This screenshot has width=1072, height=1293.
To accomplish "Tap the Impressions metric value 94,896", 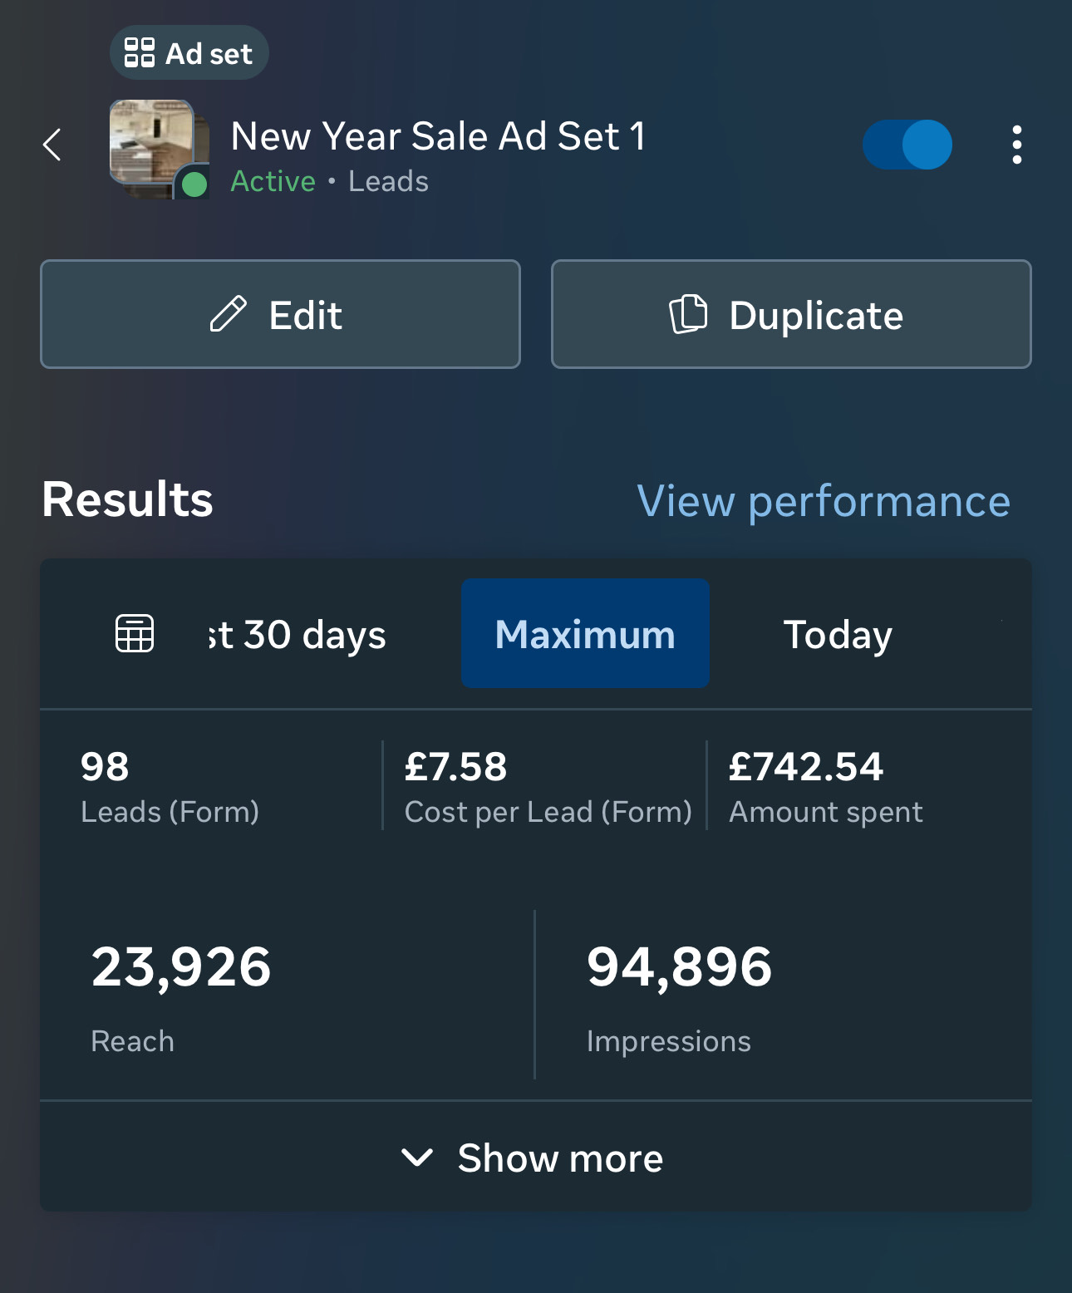I will (x=680, y=967).
